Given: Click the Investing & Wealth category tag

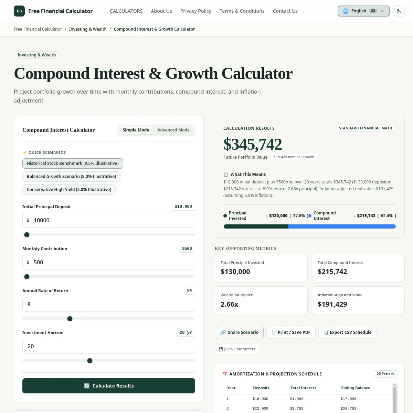Looking at the screenshot, I should coord(36,55).
